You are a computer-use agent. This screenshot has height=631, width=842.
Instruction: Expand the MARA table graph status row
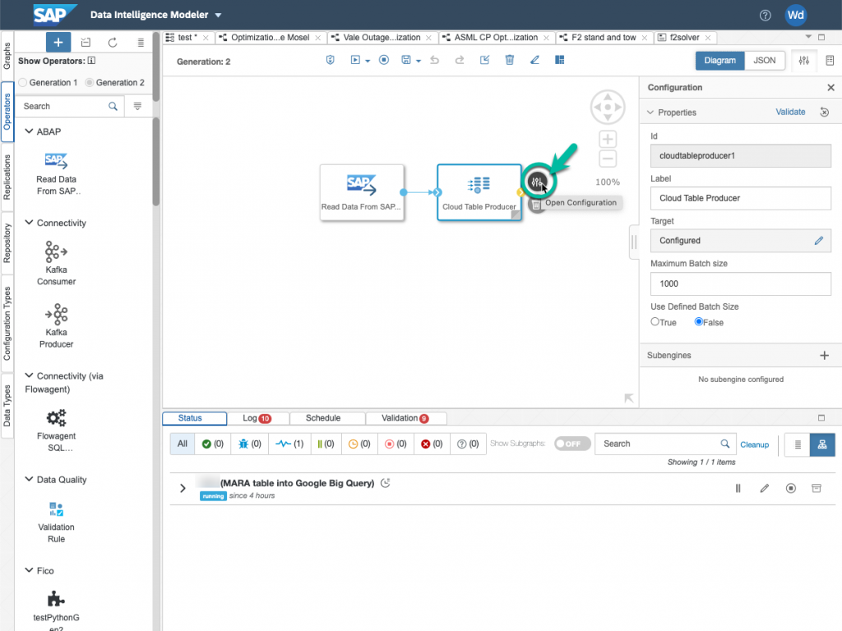click(183, 488)
